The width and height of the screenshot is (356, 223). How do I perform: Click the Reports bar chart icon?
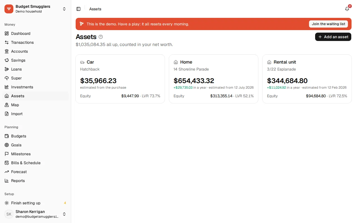[x=7, y=181]
